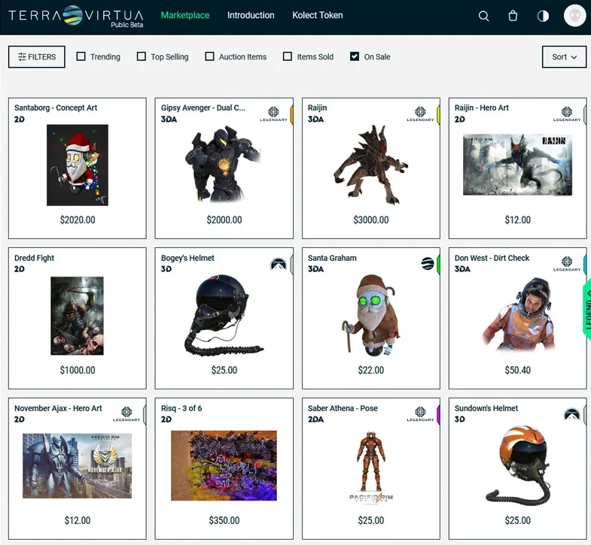591x545 pixels.
Task: Click Legendary brand logo on Raijin card
Action: (420, 114)
